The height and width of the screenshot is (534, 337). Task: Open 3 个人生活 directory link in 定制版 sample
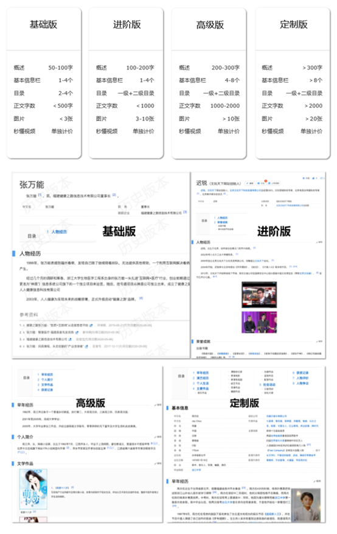[201, 383]
